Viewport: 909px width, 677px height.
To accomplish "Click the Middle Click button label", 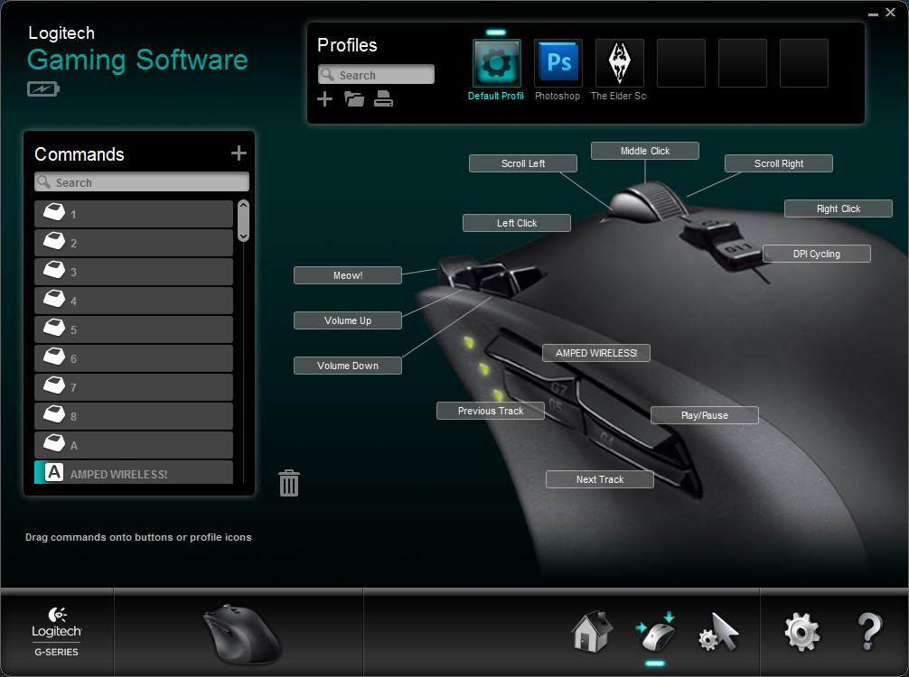I will (645, 151).
